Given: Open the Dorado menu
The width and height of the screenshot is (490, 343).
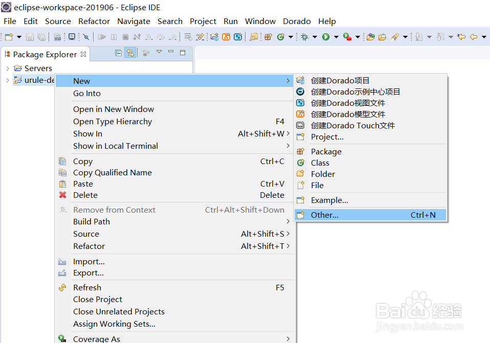Looking at the screenshot, I should point(297,21).
